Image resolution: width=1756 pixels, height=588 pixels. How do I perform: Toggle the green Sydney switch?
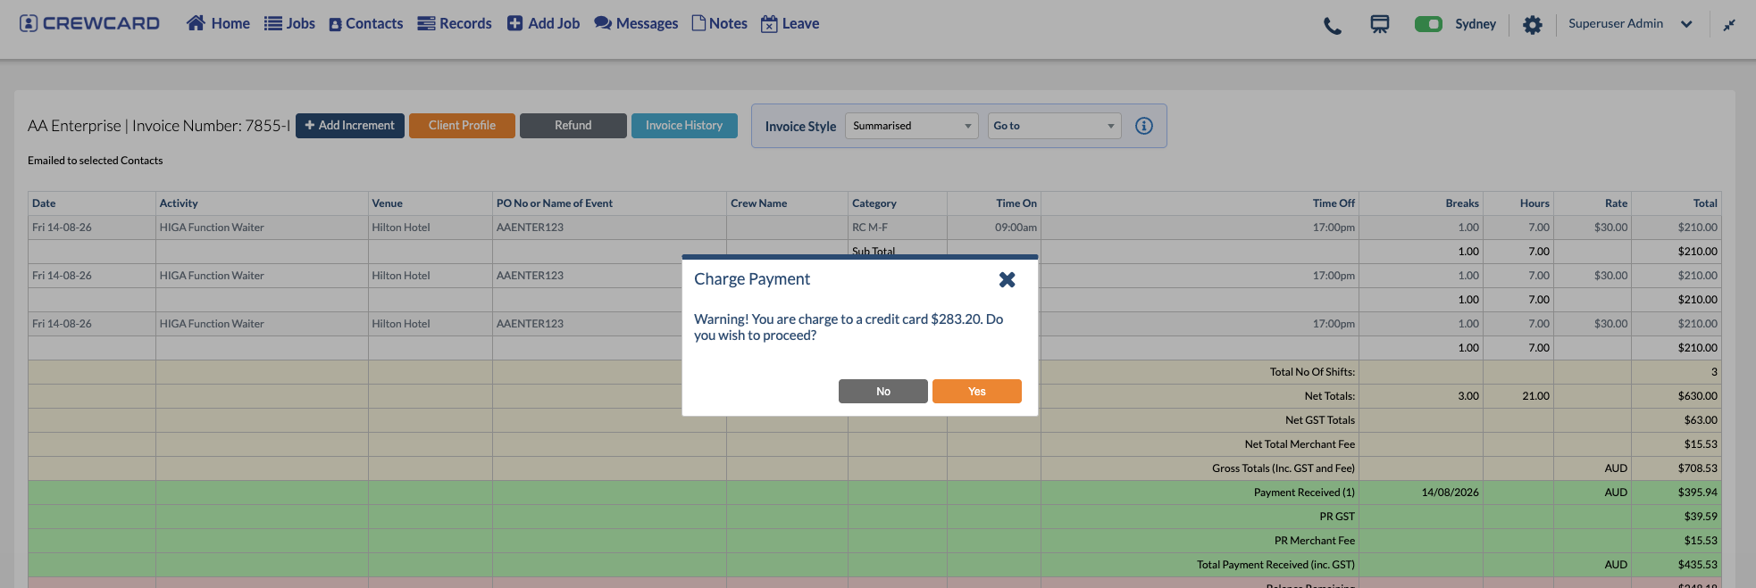1428,24
